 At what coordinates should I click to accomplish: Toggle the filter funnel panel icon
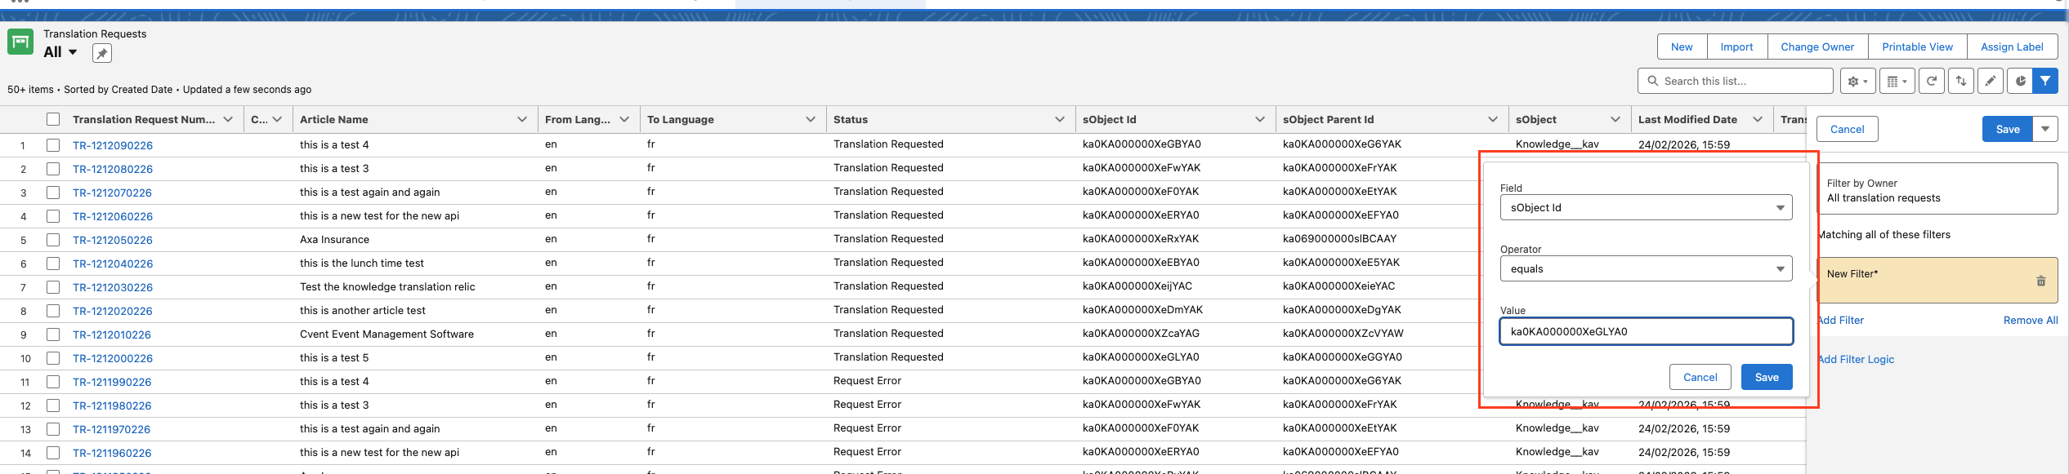(x=2045, y=81)
